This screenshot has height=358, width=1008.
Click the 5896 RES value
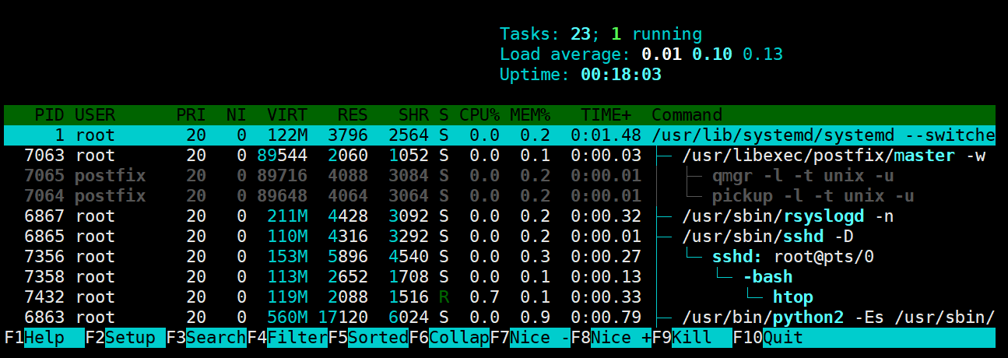coord(348,257)
